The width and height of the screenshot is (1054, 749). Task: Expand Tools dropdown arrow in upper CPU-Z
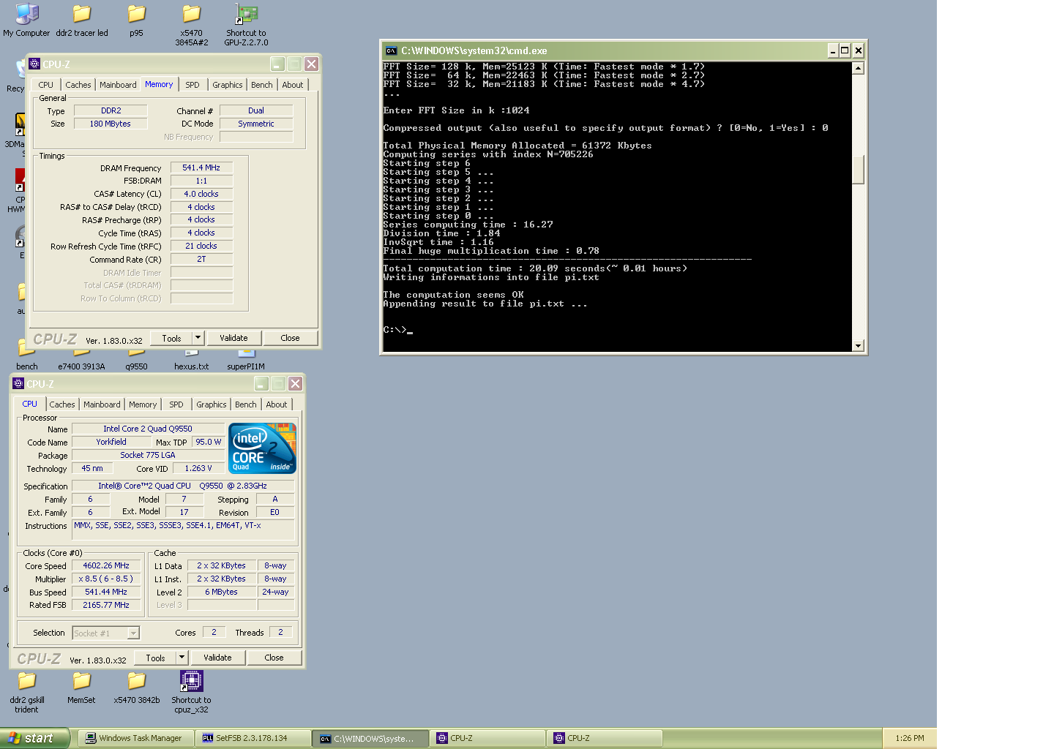198,338
